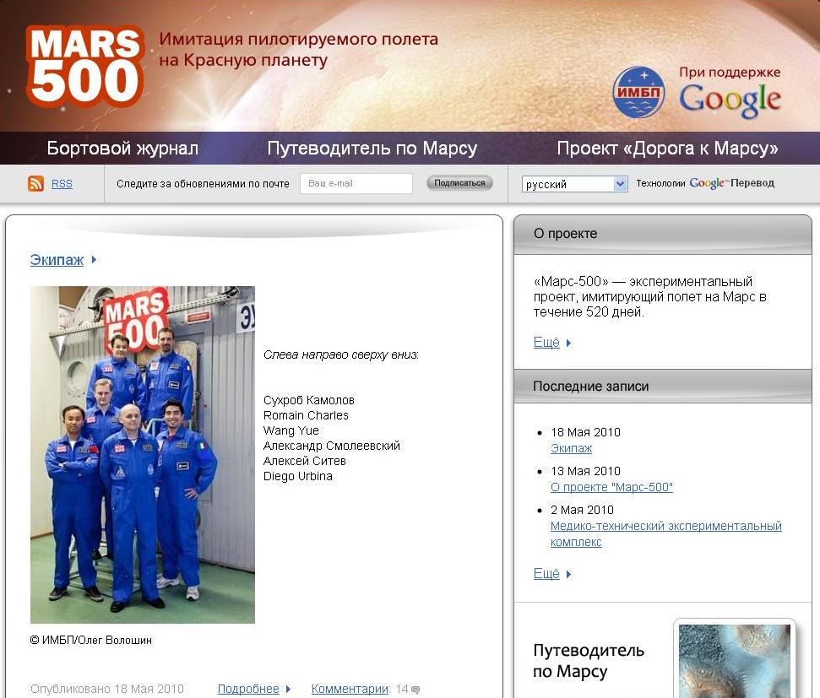Click the arrow icon after Подробнее
Image resolution: width=820 pixels, height=698 pixels.
288,689
